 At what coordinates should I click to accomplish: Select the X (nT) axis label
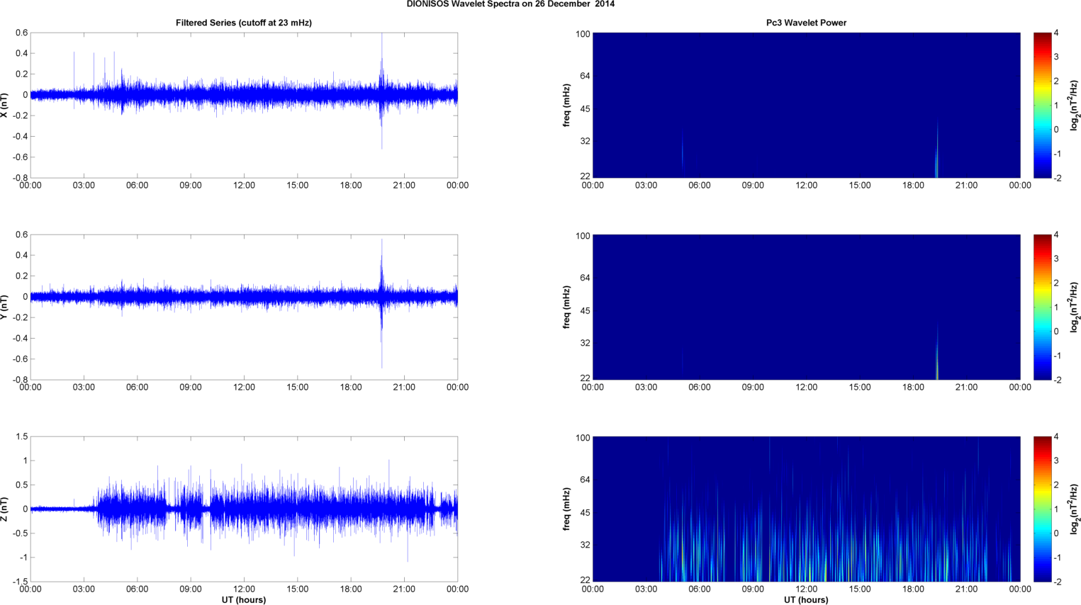[x=6, y=105]
